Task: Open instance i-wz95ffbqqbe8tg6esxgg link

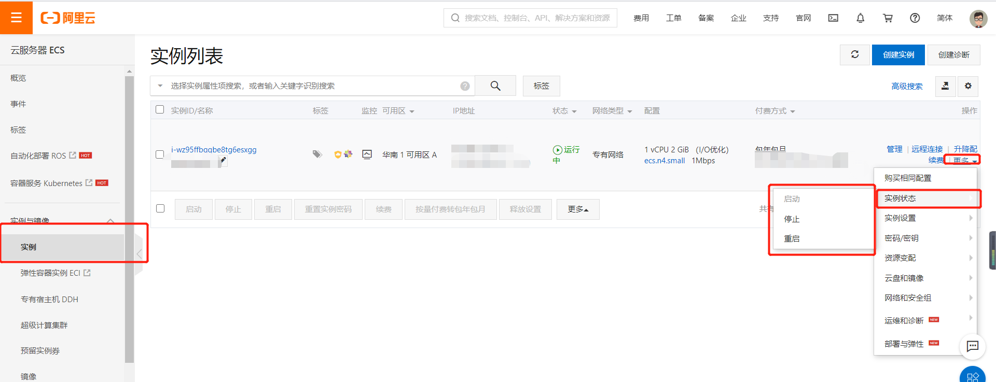Action: 214,150
